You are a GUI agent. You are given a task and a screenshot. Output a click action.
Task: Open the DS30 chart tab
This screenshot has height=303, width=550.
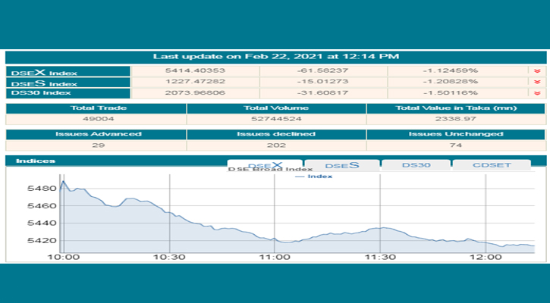tap(416, 164)
